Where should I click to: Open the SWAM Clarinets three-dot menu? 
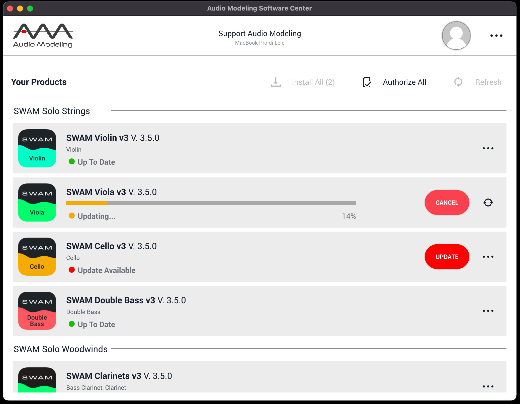(x=488, y=386)
